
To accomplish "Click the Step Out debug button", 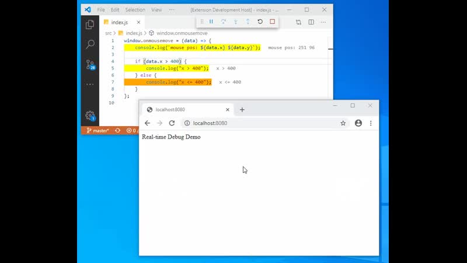I will (x=248, y=22).
